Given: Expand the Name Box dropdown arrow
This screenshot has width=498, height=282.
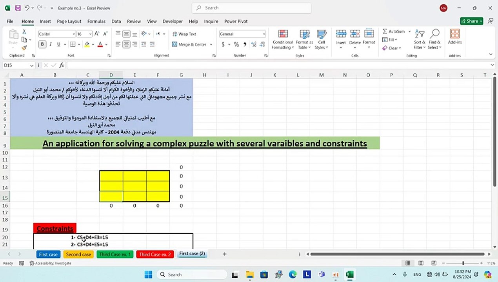Looking at the screenshot, I should click(x=32, y=65).
